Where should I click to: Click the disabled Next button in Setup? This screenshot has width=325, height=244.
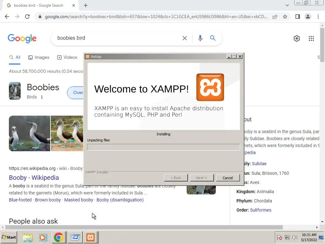tap(202, 178)
